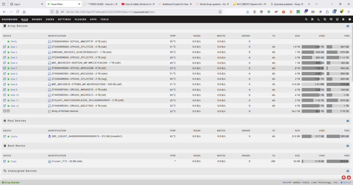Screen dimensions: 353x185
Task: Open a new Firefox tab with plus button
Action: (x=309, y=4)
